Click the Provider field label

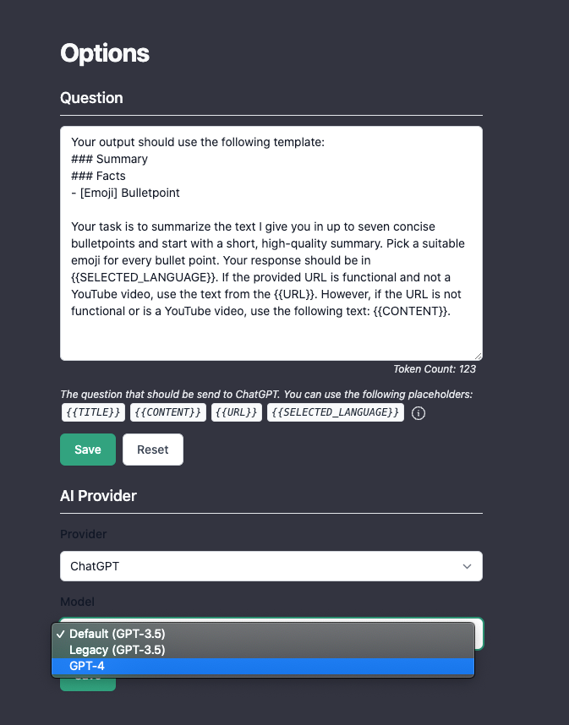pyautogui.click(x=84, y=534)
